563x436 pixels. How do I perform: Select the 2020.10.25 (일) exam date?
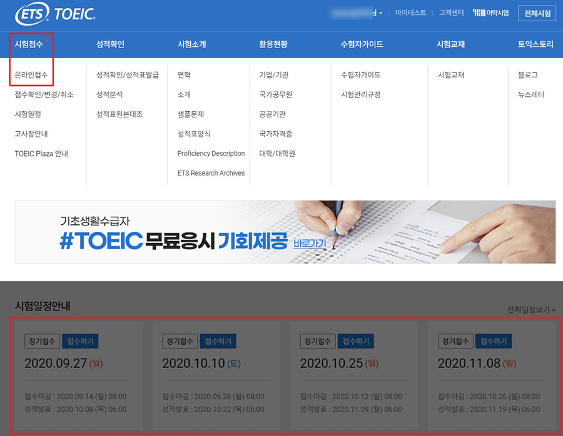click(339, 363)
